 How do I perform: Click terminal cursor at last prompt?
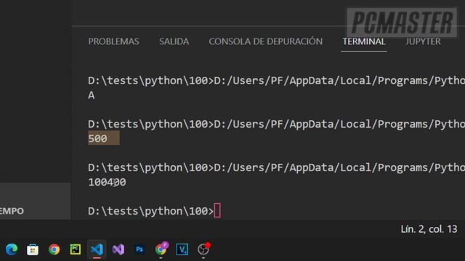click(x=217, y=211)
